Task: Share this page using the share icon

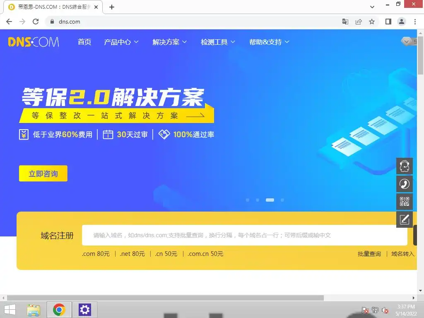Action: pos(359,22)
